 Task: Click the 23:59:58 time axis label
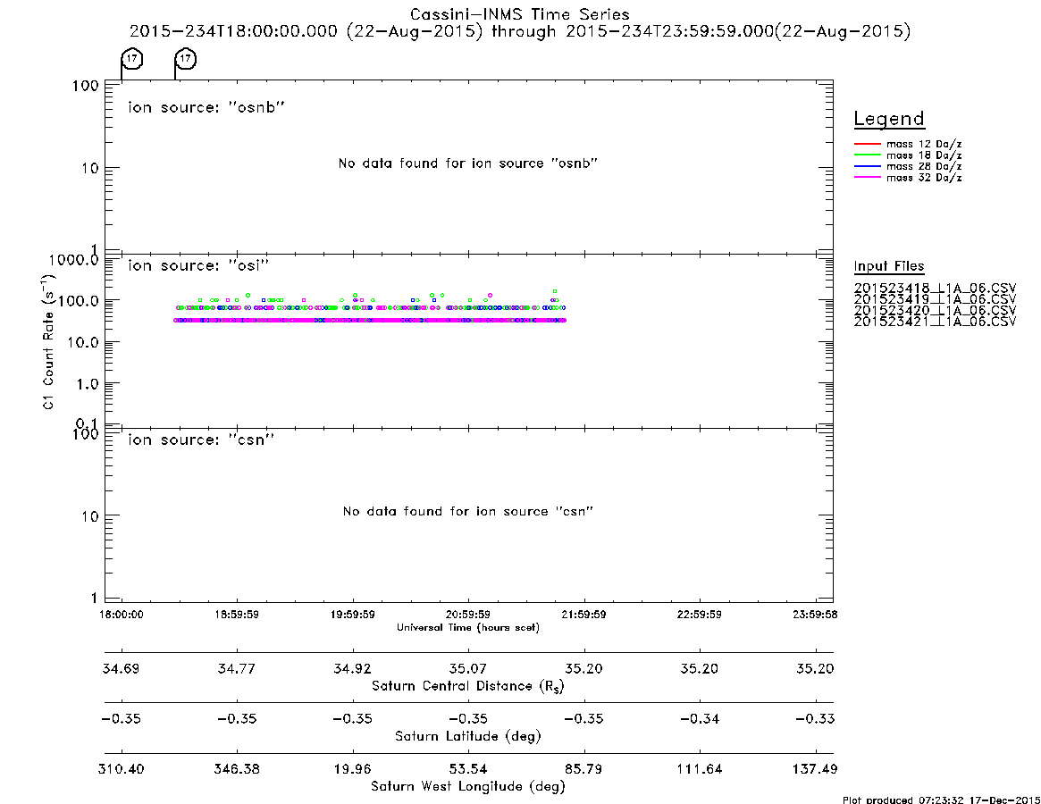pos(815,615)
